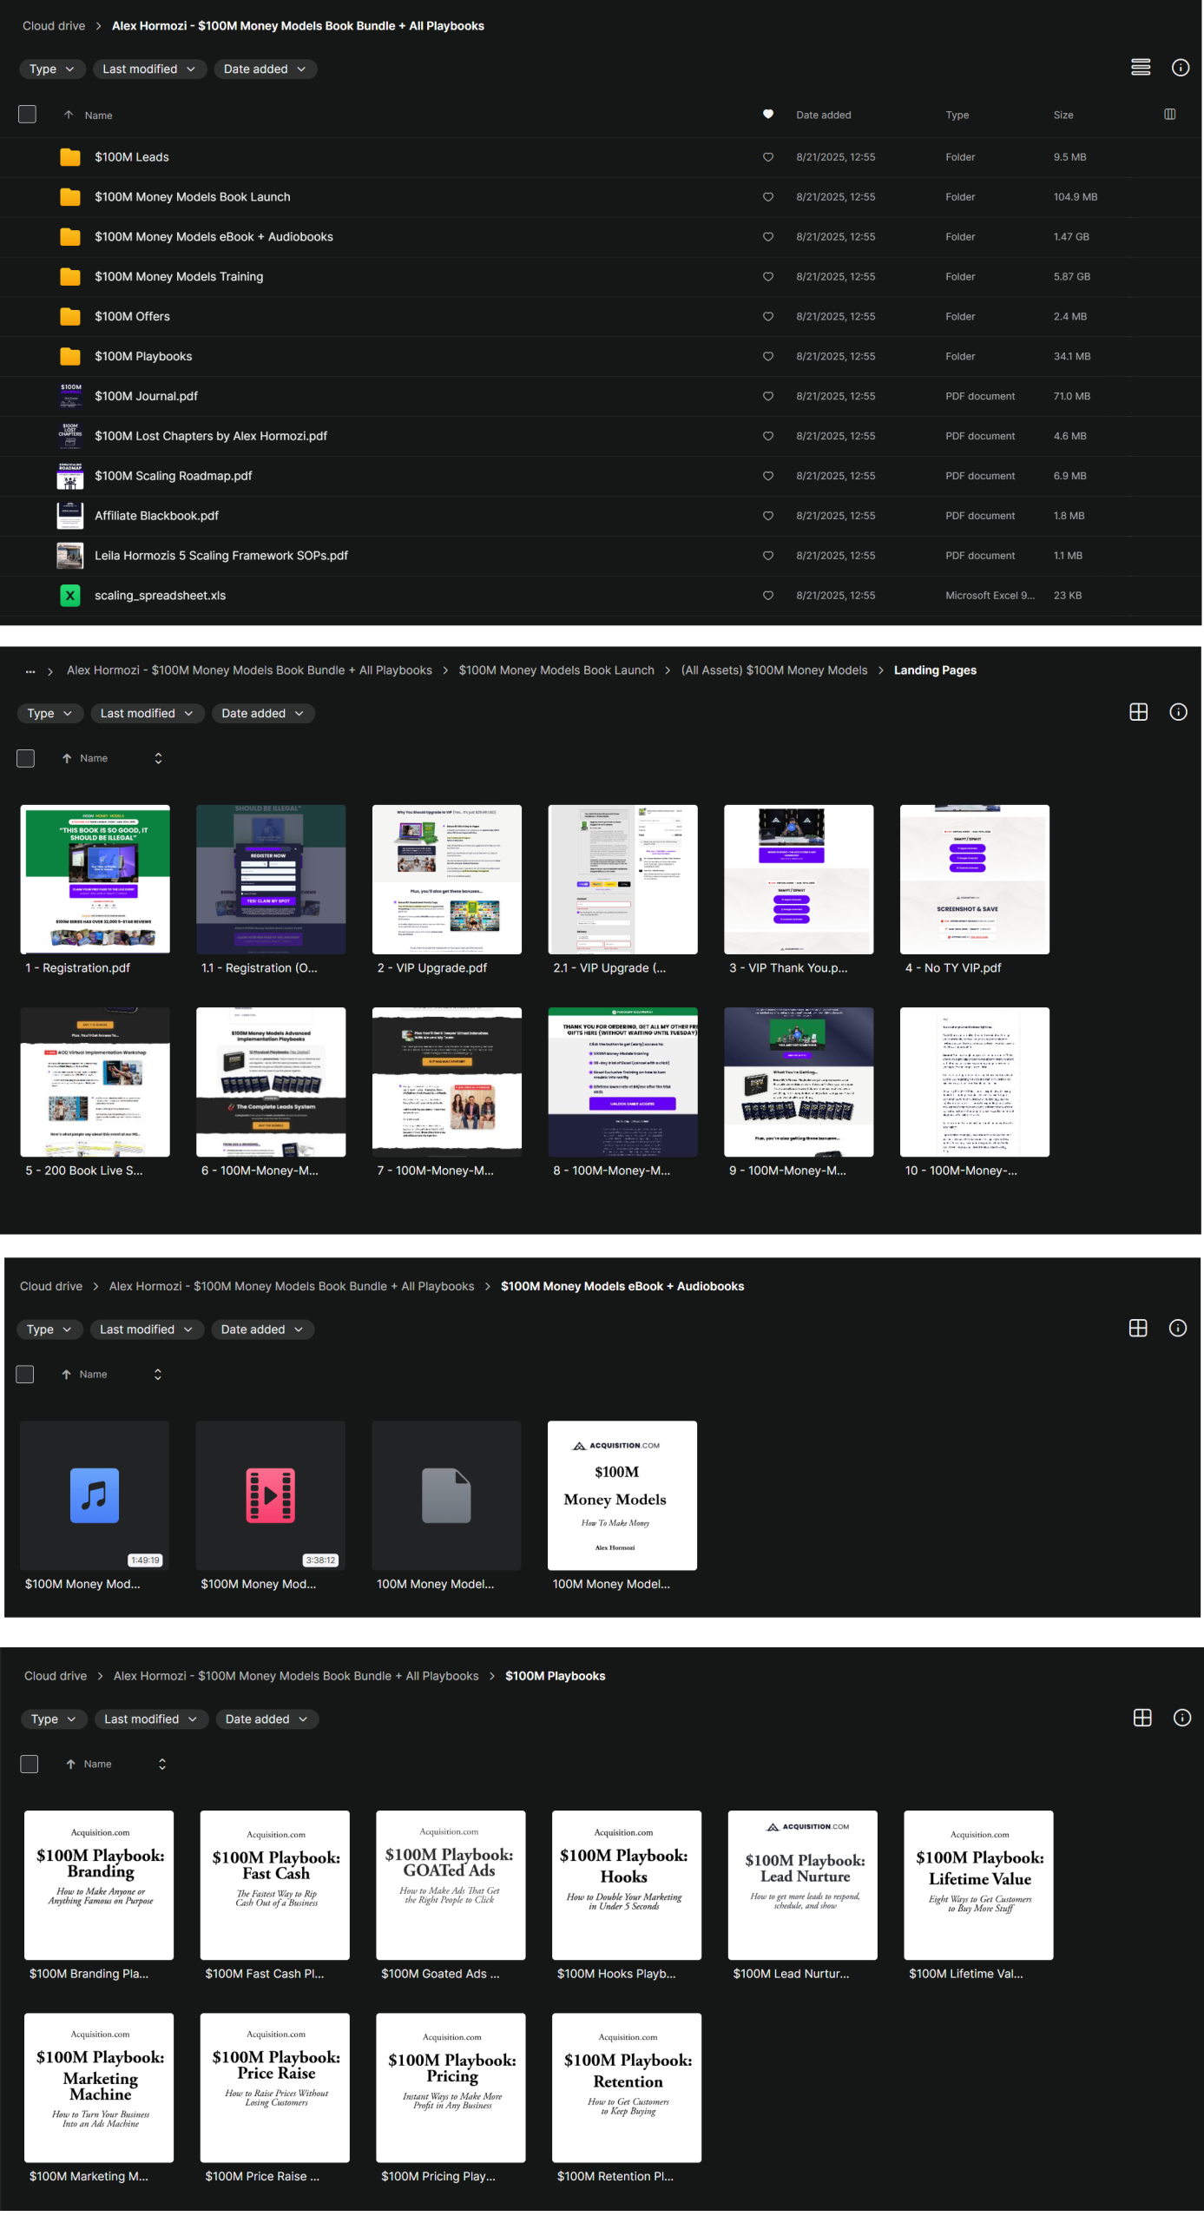Click the Affiliate Blackbook.pdf file icon
The width and height of the screenshot is (1204, 2223).
coord(70,515)
